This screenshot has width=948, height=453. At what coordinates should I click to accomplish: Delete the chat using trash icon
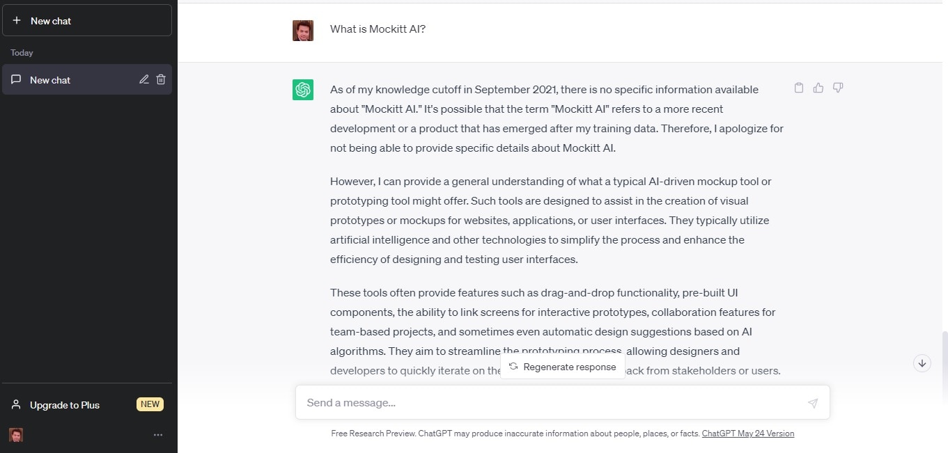pos(161,79)
